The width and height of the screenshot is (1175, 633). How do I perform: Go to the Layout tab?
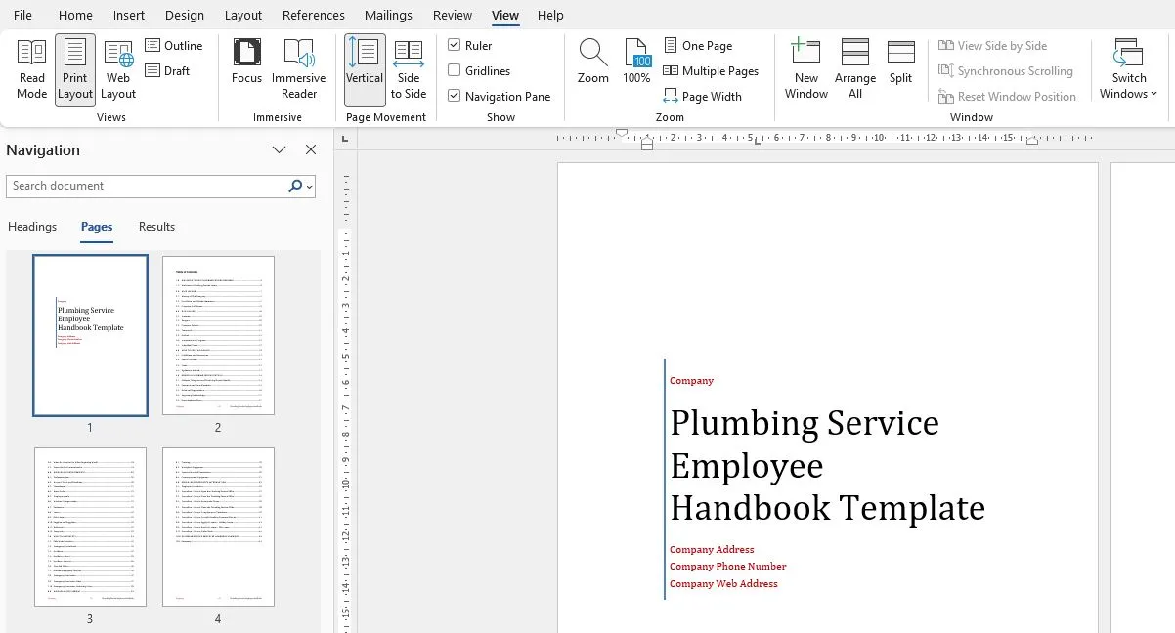243,15
